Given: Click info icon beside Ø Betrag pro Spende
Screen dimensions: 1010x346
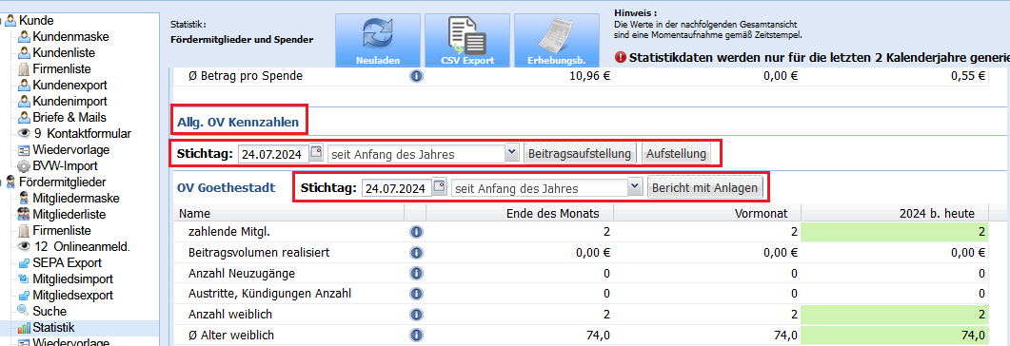Looking at the screenshot, I should [x=416, y=76].
